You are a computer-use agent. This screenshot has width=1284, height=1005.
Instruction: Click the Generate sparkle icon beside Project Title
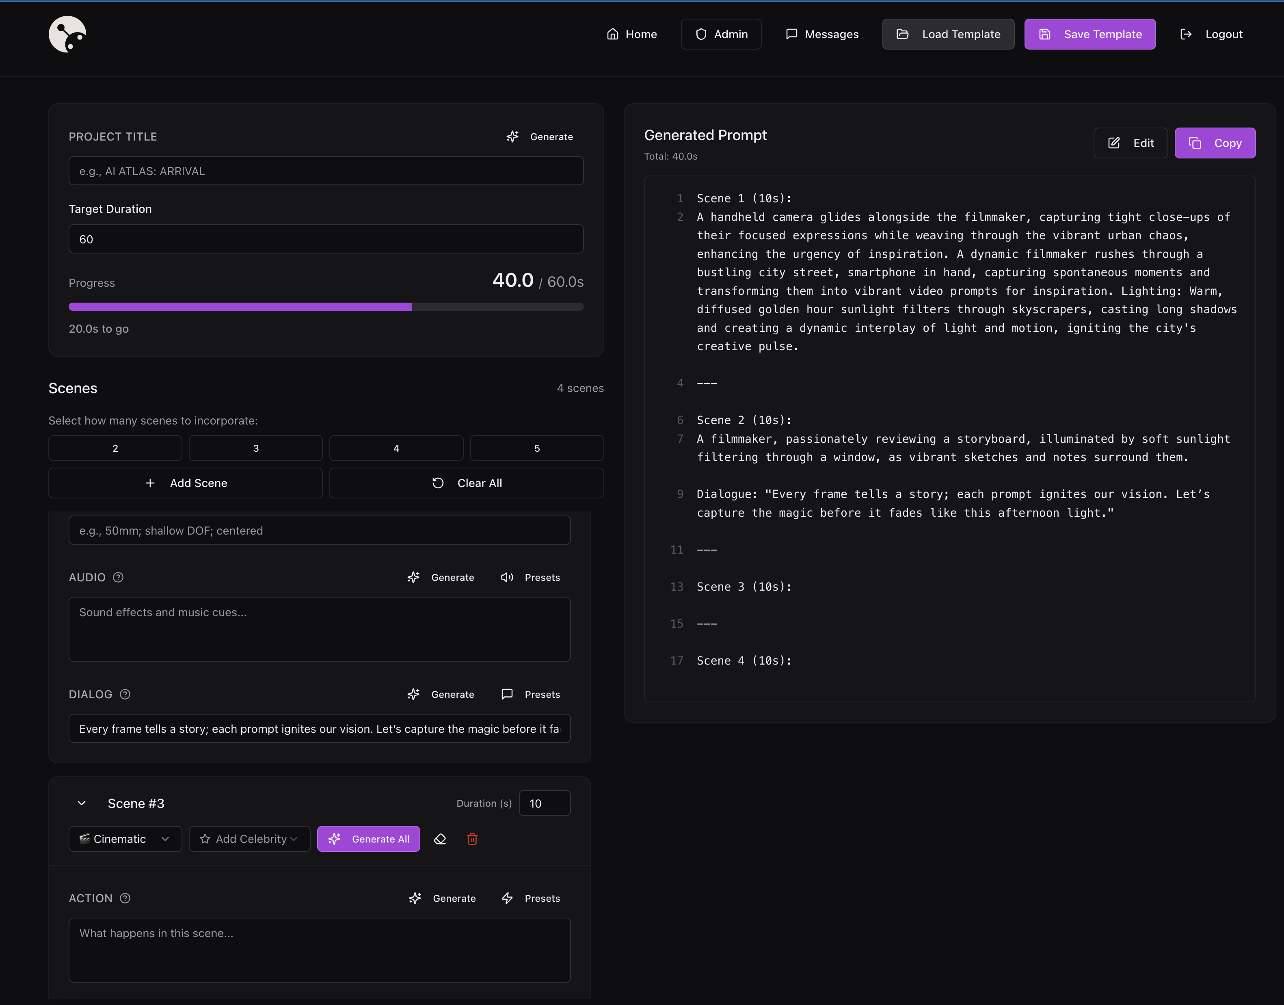[x=512, y=136]
